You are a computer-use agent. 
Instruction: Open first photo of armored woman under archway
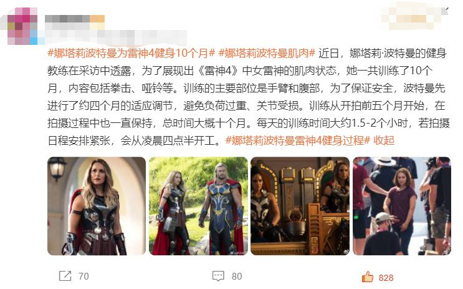tap(97, 206)
